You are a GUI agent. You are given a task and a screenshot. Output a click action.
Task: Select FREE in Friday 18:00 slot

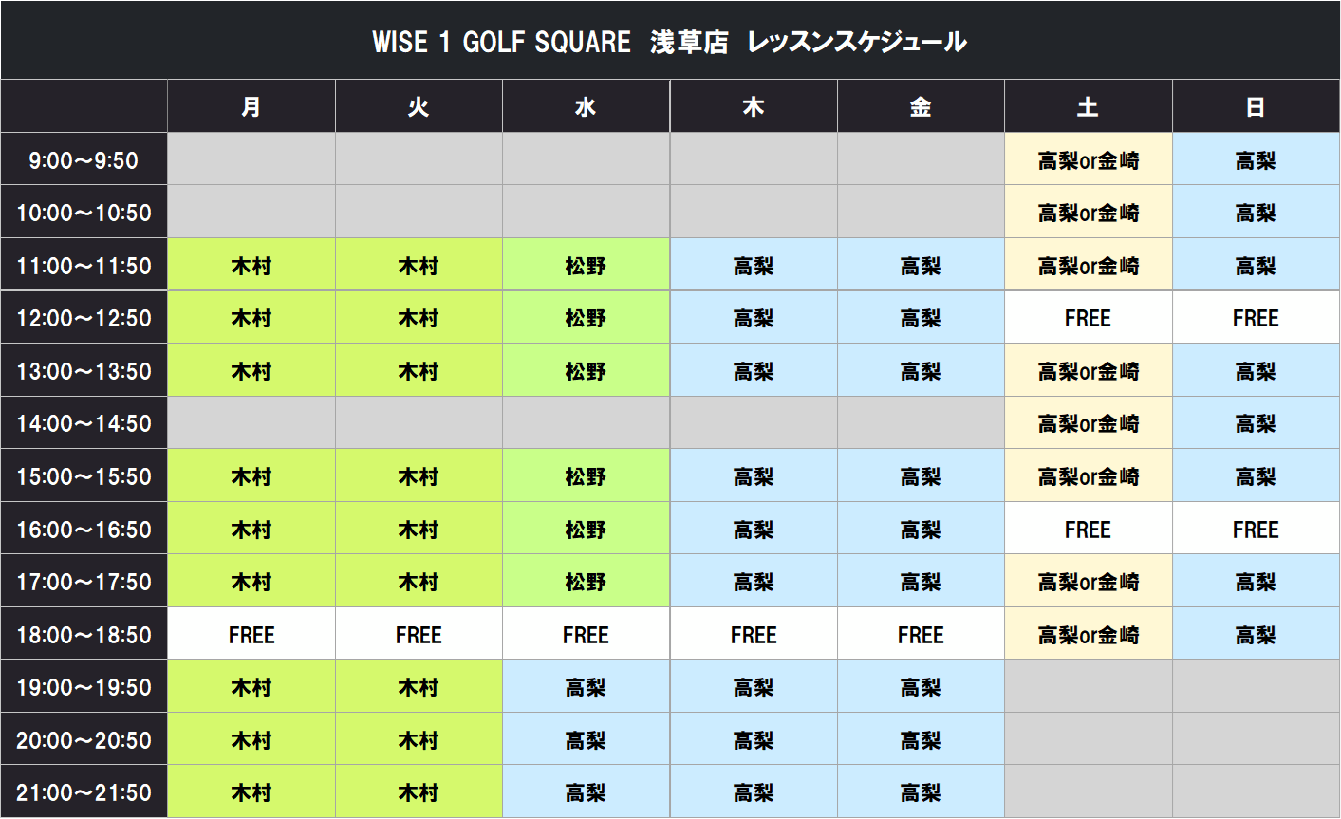click(921, 634)
